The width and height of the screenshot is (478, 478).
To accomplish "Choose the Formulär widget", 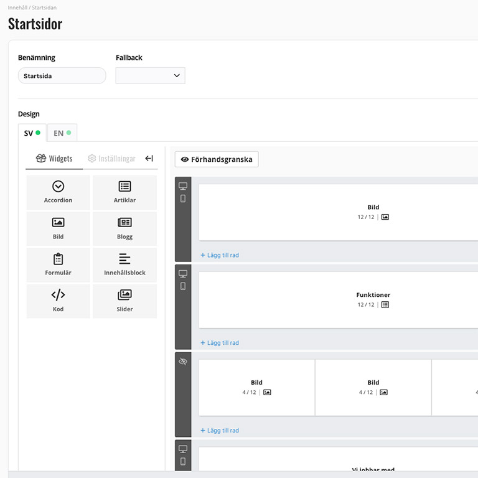I will pos(58,265).
